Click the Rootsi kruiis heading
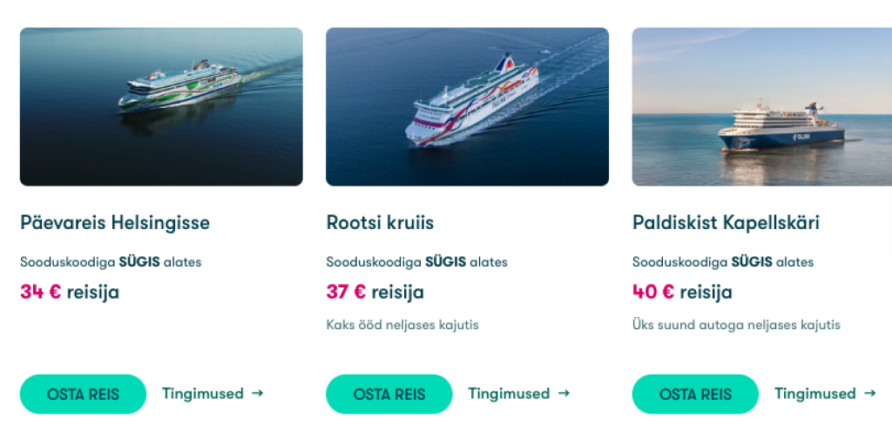 380,223
